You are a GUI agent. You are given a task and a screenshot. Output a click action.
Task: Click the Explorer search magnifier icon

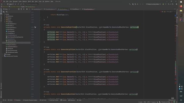(x=7, y=12)
